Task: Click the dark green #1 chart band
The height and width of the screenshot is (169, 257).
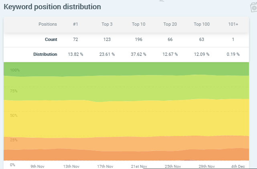Action: click(128, 69)
